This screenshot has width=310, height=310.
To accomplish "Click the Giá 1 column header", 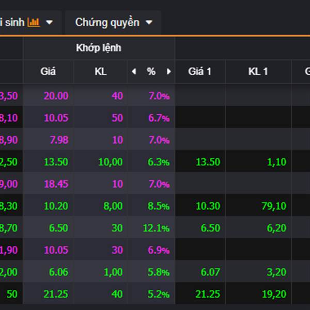I will pyautogui.click(x=200, y=72).
